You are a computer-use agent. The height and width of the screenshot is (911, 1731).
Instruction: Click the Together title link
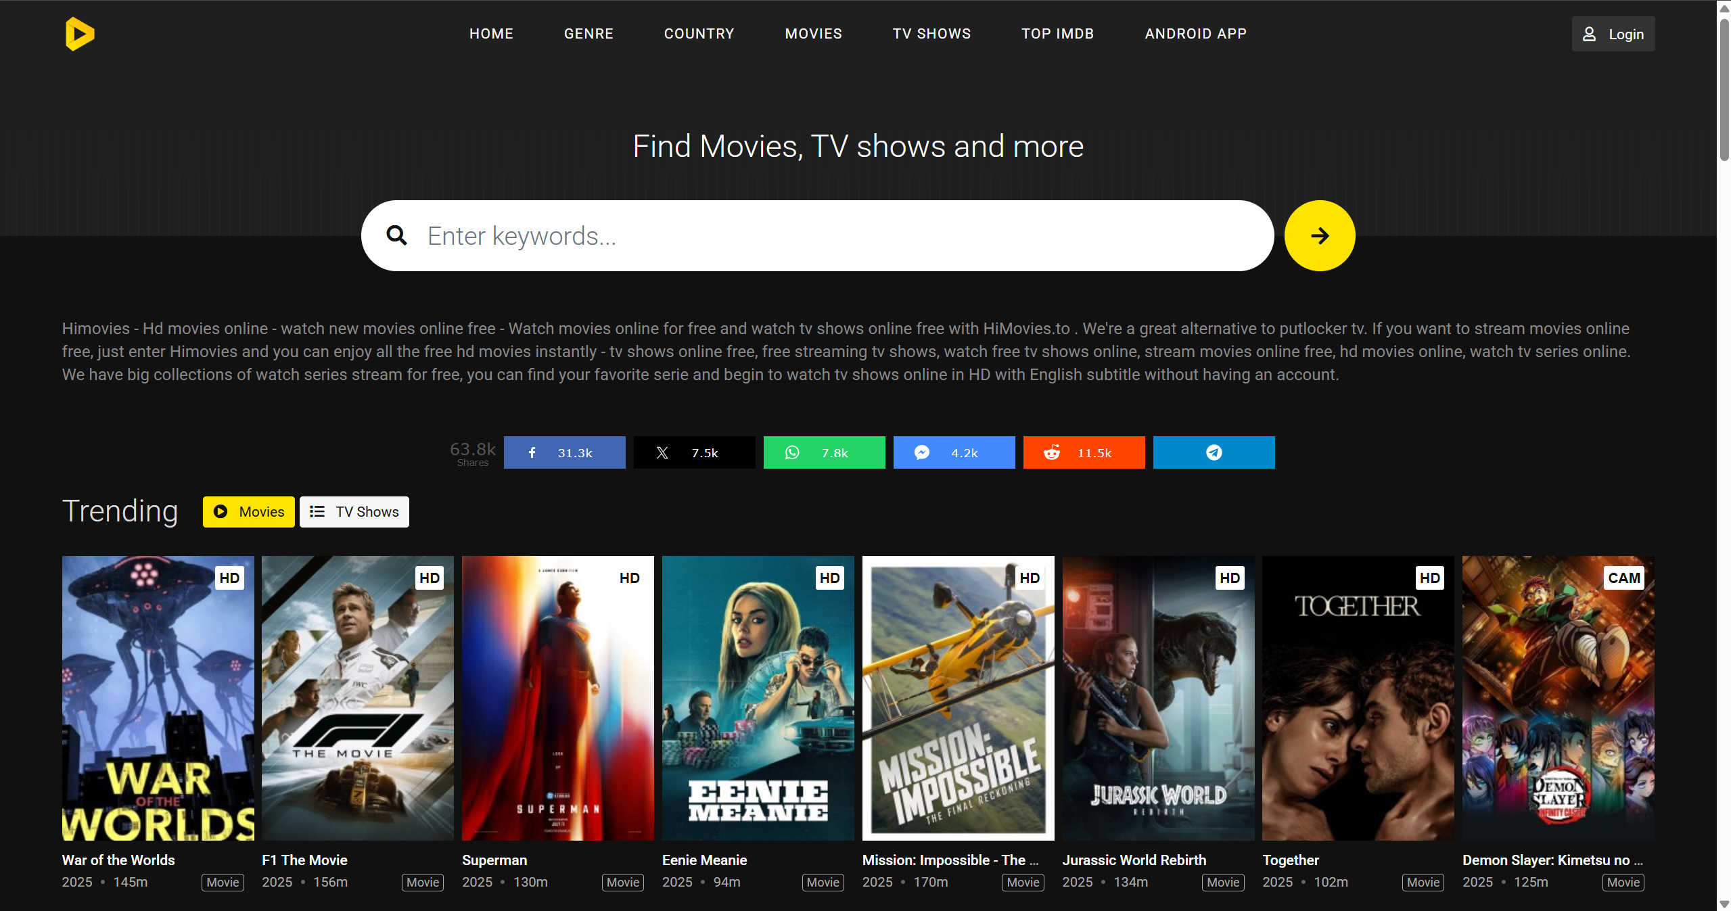point(1291,860)
